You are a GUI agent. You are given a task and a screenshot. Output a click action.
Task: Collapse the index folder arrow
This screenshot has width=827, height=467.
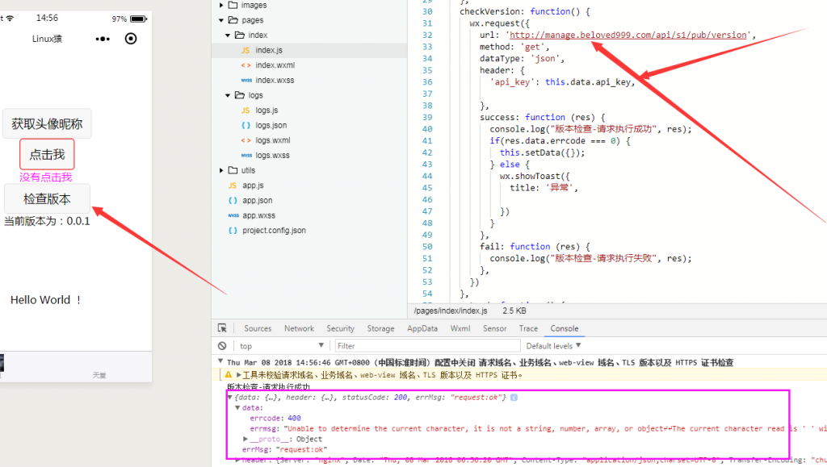[x=228, y=35]
